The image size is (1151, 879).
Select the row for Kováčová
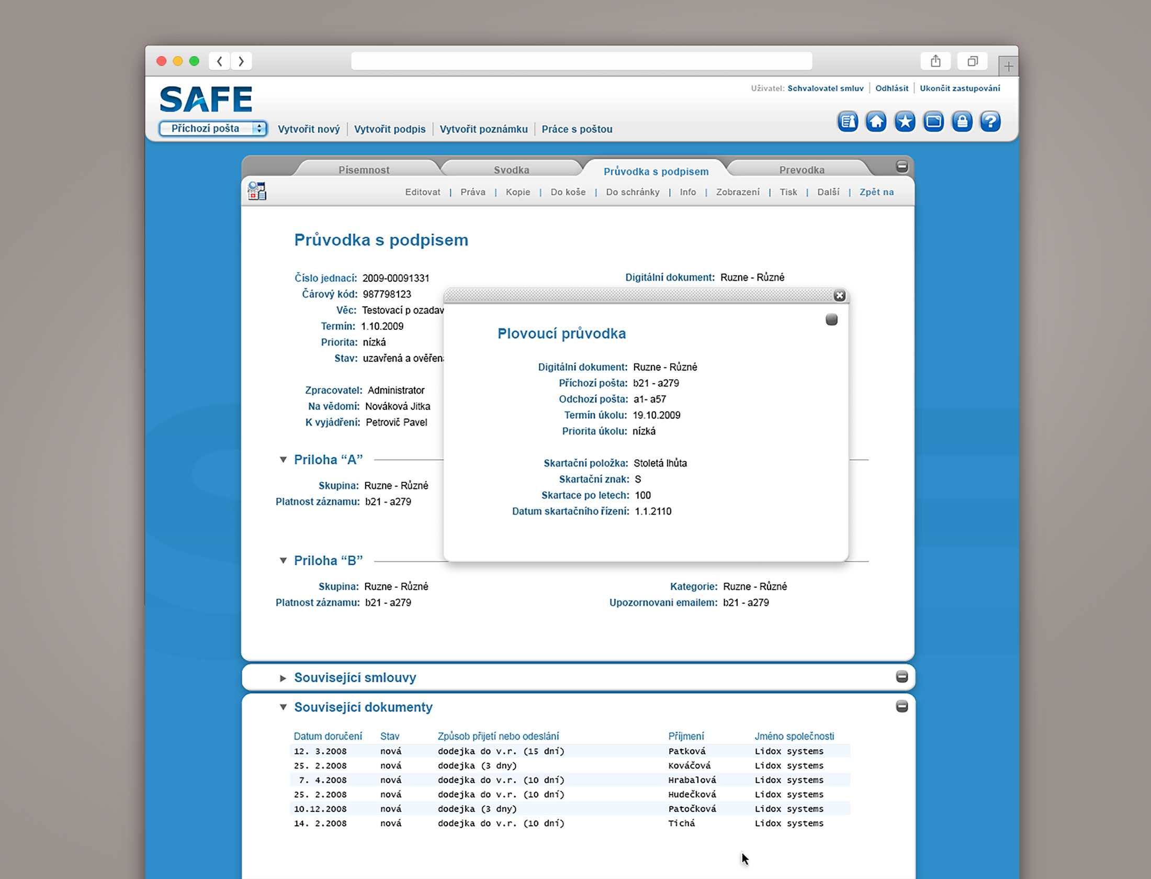tap(570, 765)
